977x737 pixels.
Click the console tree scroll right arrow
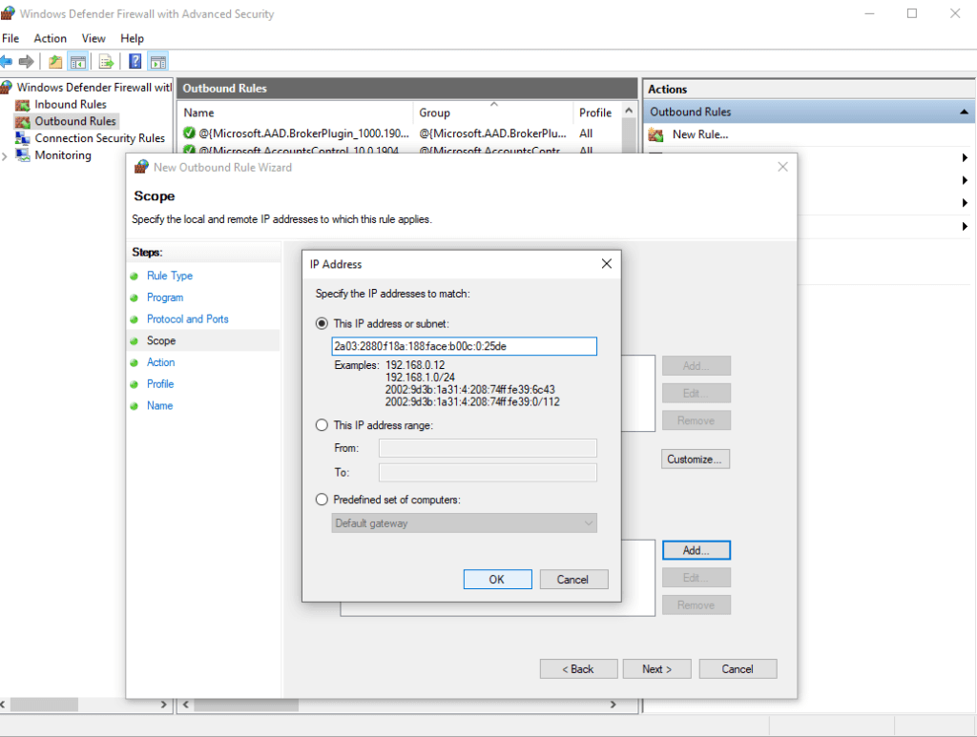[x=163, y=704]
